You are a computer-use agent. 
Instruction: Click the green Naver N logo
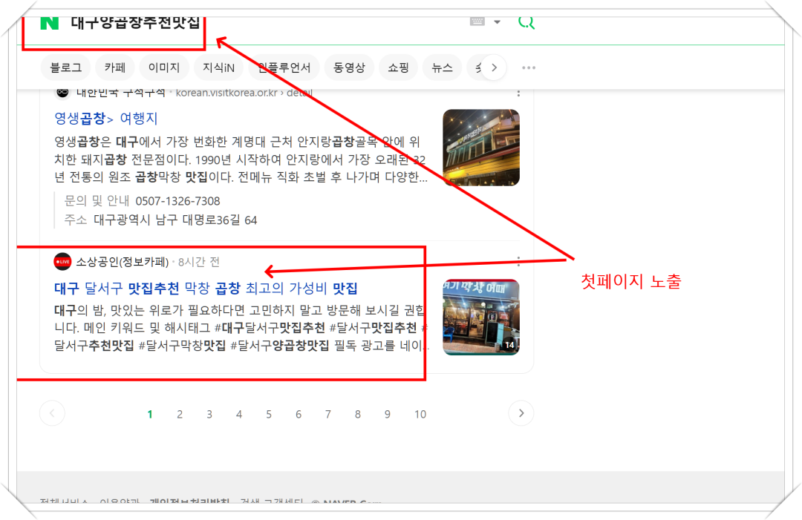point(50,23)
